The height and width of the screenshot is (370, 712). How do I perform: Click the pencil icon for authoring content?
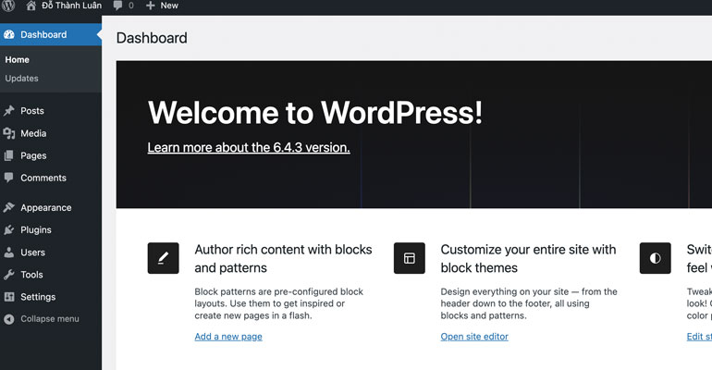click(x=163, y=258)
